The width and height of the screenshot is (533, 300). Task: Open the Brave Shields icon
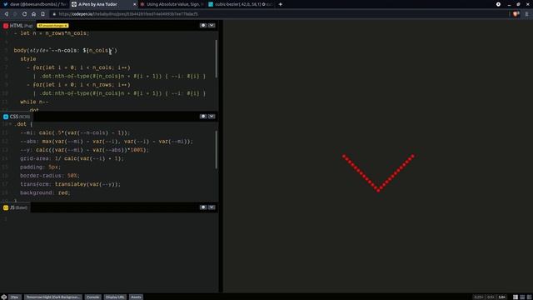click(x=516, y=14)
